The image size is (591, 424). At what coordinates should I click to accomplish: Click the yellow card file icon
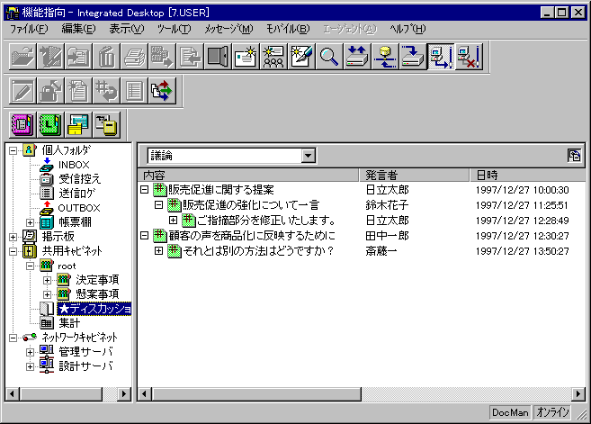106,124
